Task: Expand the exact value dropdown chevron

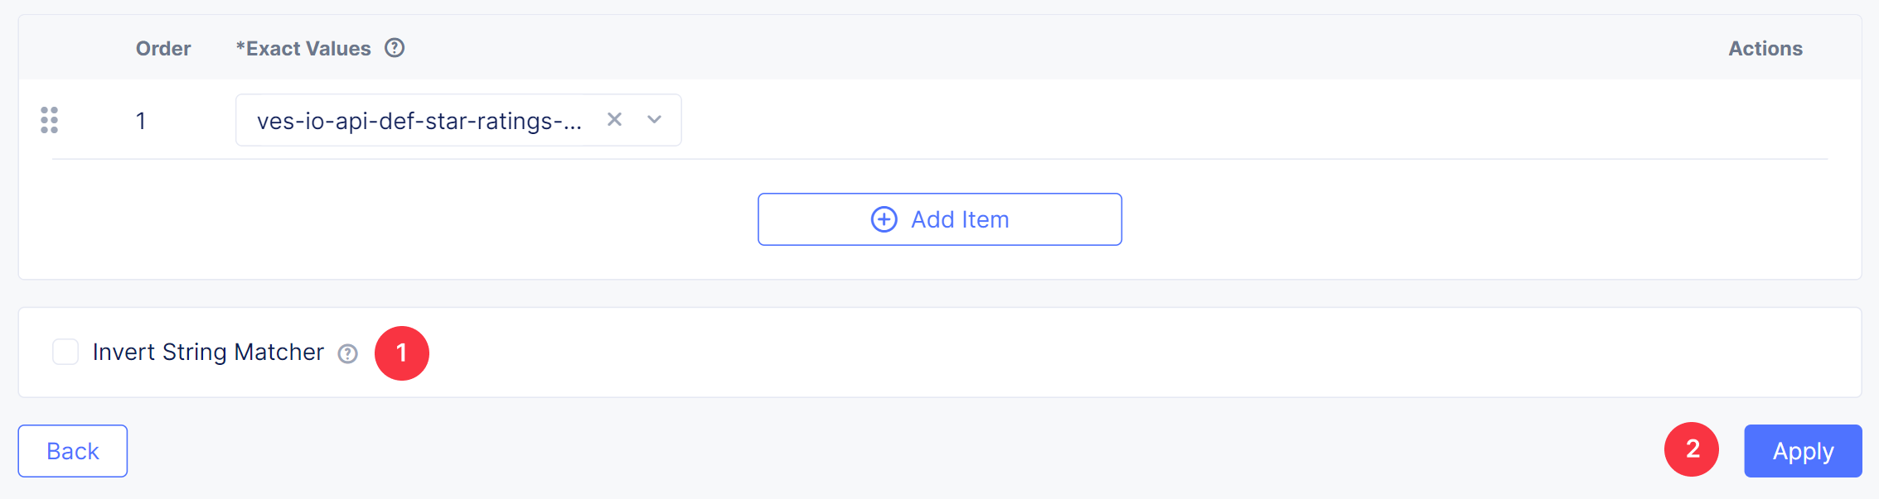Action: [655, 120]
